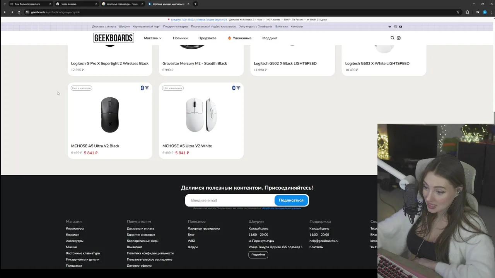Open footer 'Клавиатуры' link

pos(75,229)
